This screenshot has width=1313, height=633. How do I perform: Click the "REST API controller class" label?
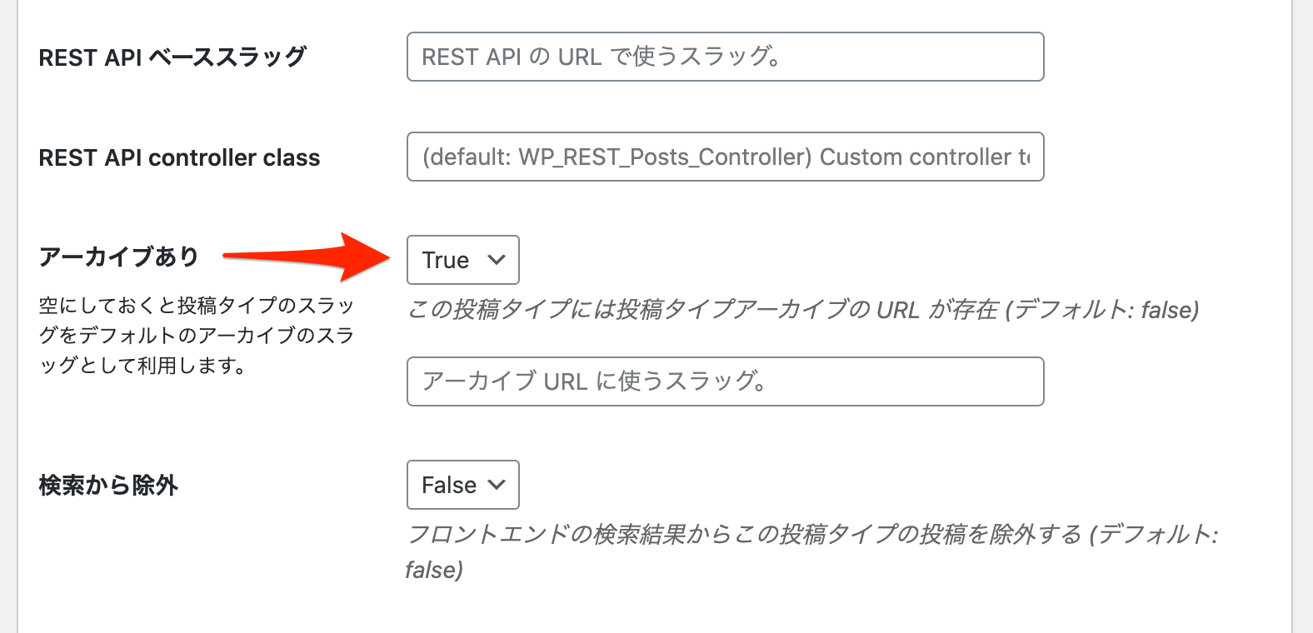click(x=179, y=157)
